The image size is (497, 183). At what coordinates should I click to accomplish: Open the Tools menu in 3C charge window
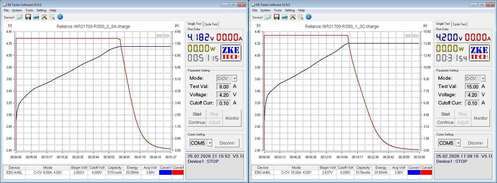pyautogui.click(x=278, y=10)
